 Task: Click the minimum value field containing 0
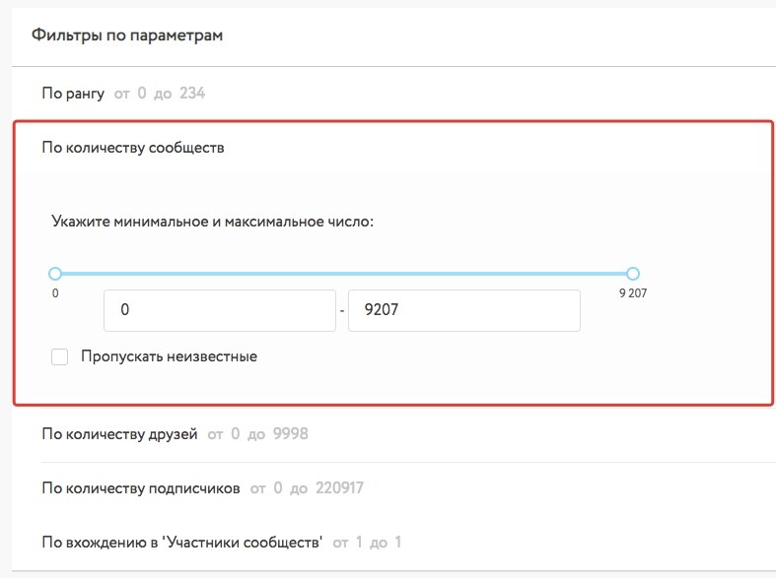220,310
